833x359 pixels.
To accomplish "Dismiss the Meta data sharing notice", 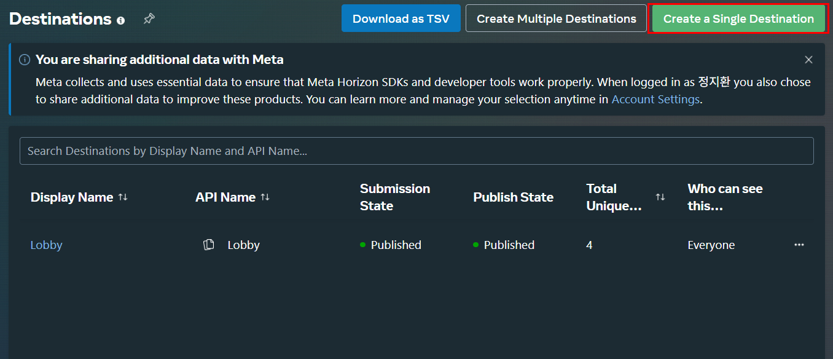I will (x=808, y=60).
